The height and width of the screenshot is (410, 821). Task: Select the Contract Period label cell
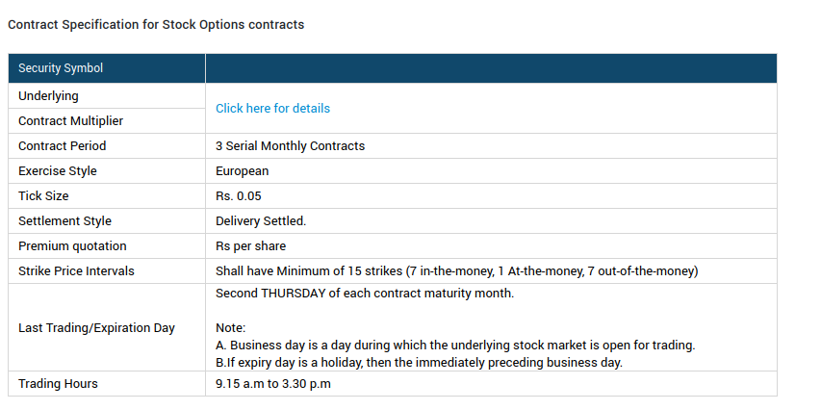(107, 146)
